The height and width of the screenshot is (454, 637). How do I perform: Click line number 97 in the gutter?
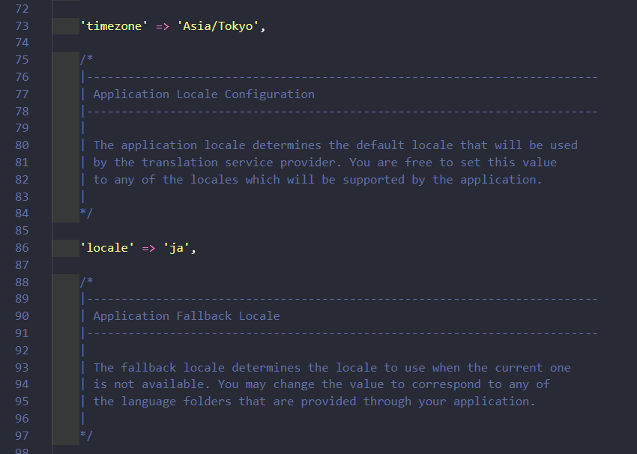(22, 436)
